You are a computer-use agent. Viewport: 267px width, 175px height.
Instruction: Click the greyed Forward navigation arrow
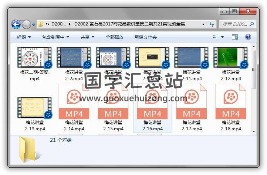tap(26, 24)
